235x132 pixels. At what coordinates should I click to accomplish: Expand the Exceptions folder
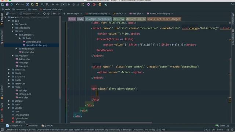(13, 28)
